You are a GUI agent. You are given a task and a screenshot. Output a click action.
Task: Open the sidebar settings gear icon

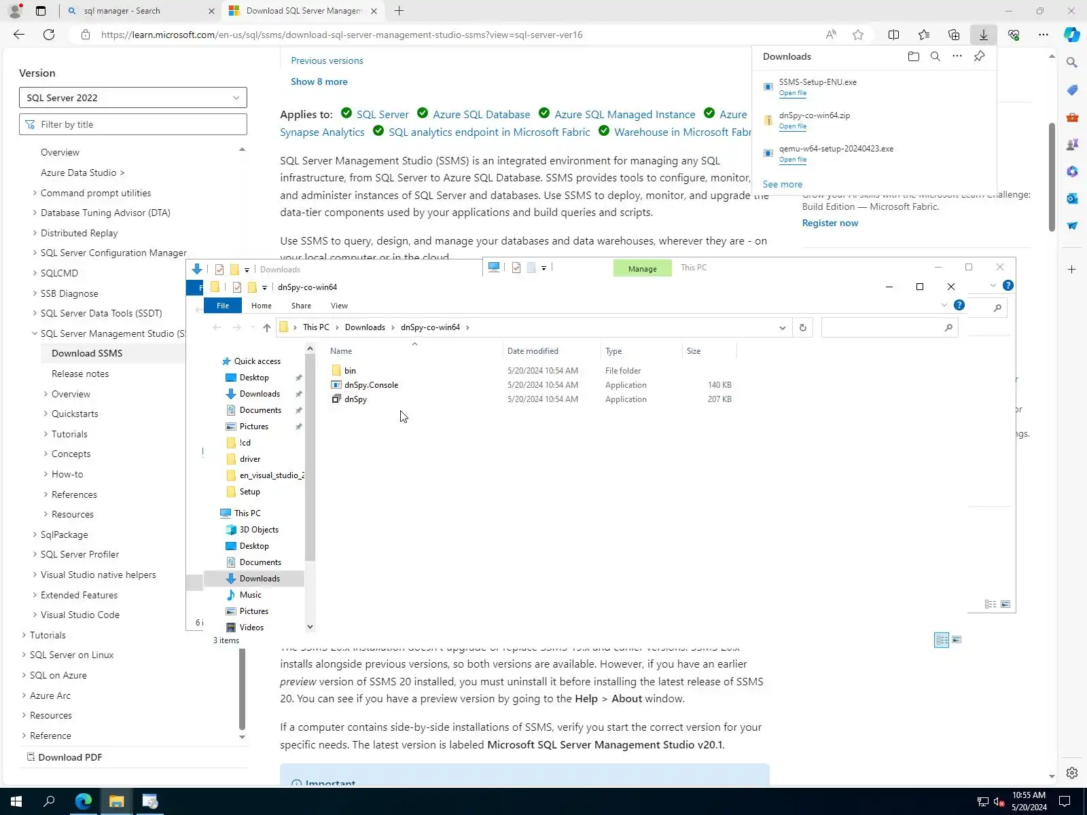[x=1072, y=773]
